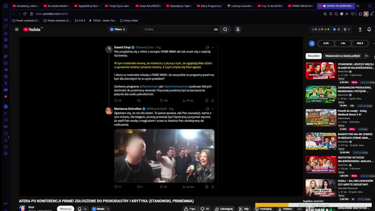375x211 pixels.
Task: Click the Wesprzyj button
Action: 66,209
